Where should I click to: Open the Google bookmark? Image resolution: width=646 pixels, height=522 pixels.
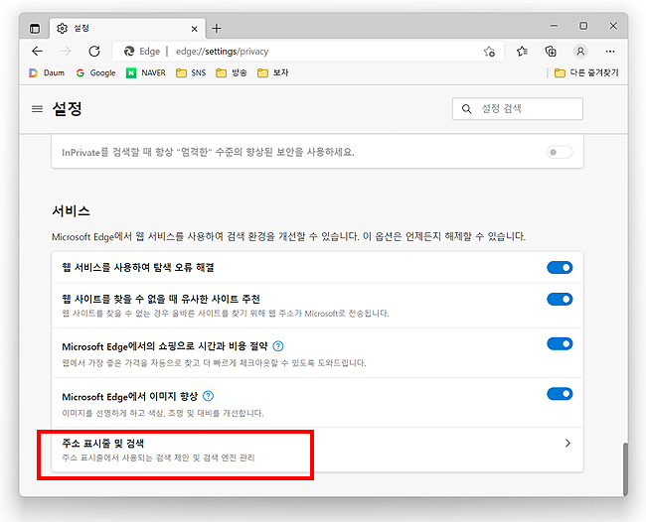[x=96, y=72]
